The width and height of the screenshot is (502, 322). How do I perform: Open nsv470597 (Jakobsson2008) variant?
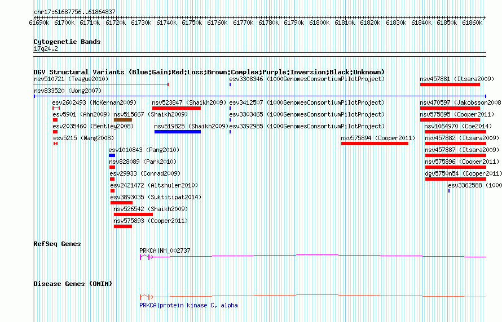pyautogui.click(x=461, y=102)
